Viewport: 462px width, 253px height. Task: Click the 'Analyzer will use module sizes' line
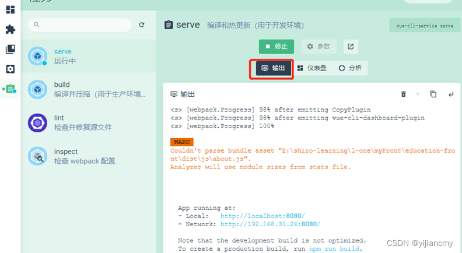point(261,167)
